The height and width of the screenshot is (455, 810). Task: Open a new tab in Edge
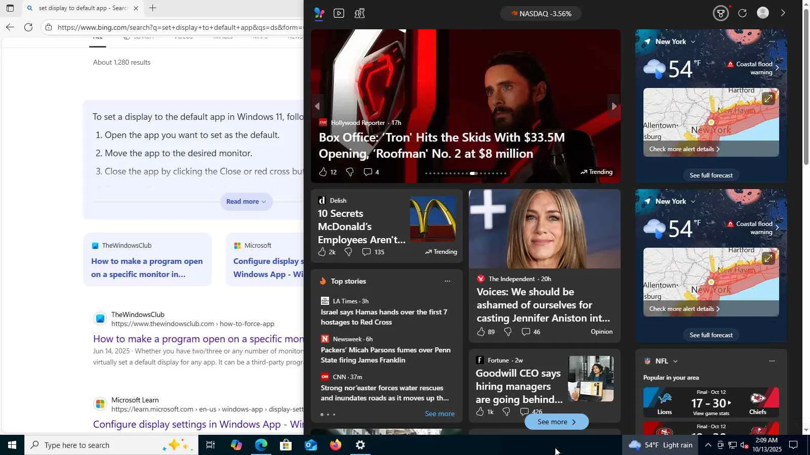[152, 8]
